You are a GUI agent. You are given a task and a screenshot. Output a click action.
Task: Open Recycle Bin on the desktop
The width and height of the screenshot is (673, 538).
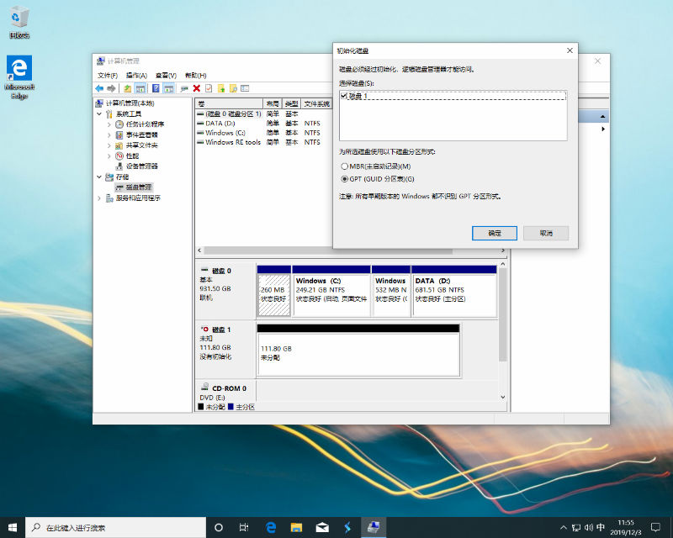[19, 24]
